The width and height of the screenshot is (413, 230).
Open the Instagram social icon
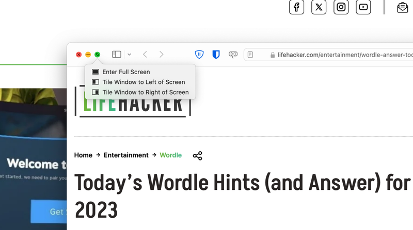[x=341, y=7]
